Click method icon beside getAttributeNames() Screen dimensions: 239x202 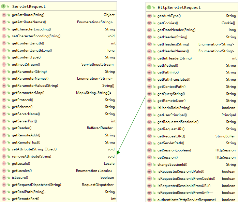click(4, 22)
